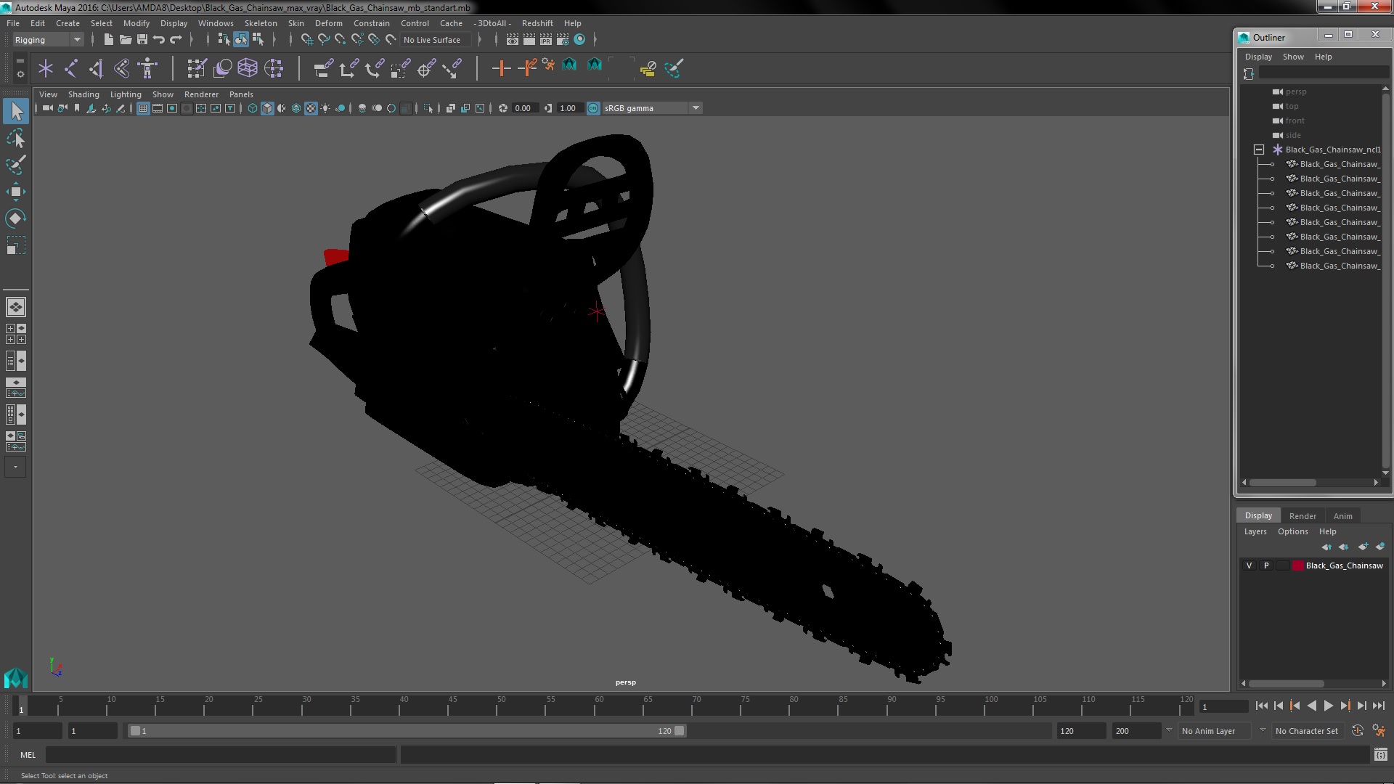
Task: Click the Create Cluster shelf icon
Action: pos(274,68)
